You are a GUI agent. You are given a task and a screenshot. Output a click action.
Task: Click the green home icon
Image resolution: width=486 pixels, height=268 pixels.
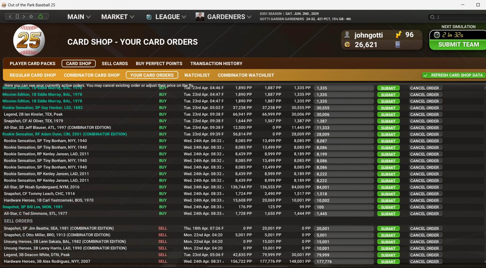click(40, 17)
